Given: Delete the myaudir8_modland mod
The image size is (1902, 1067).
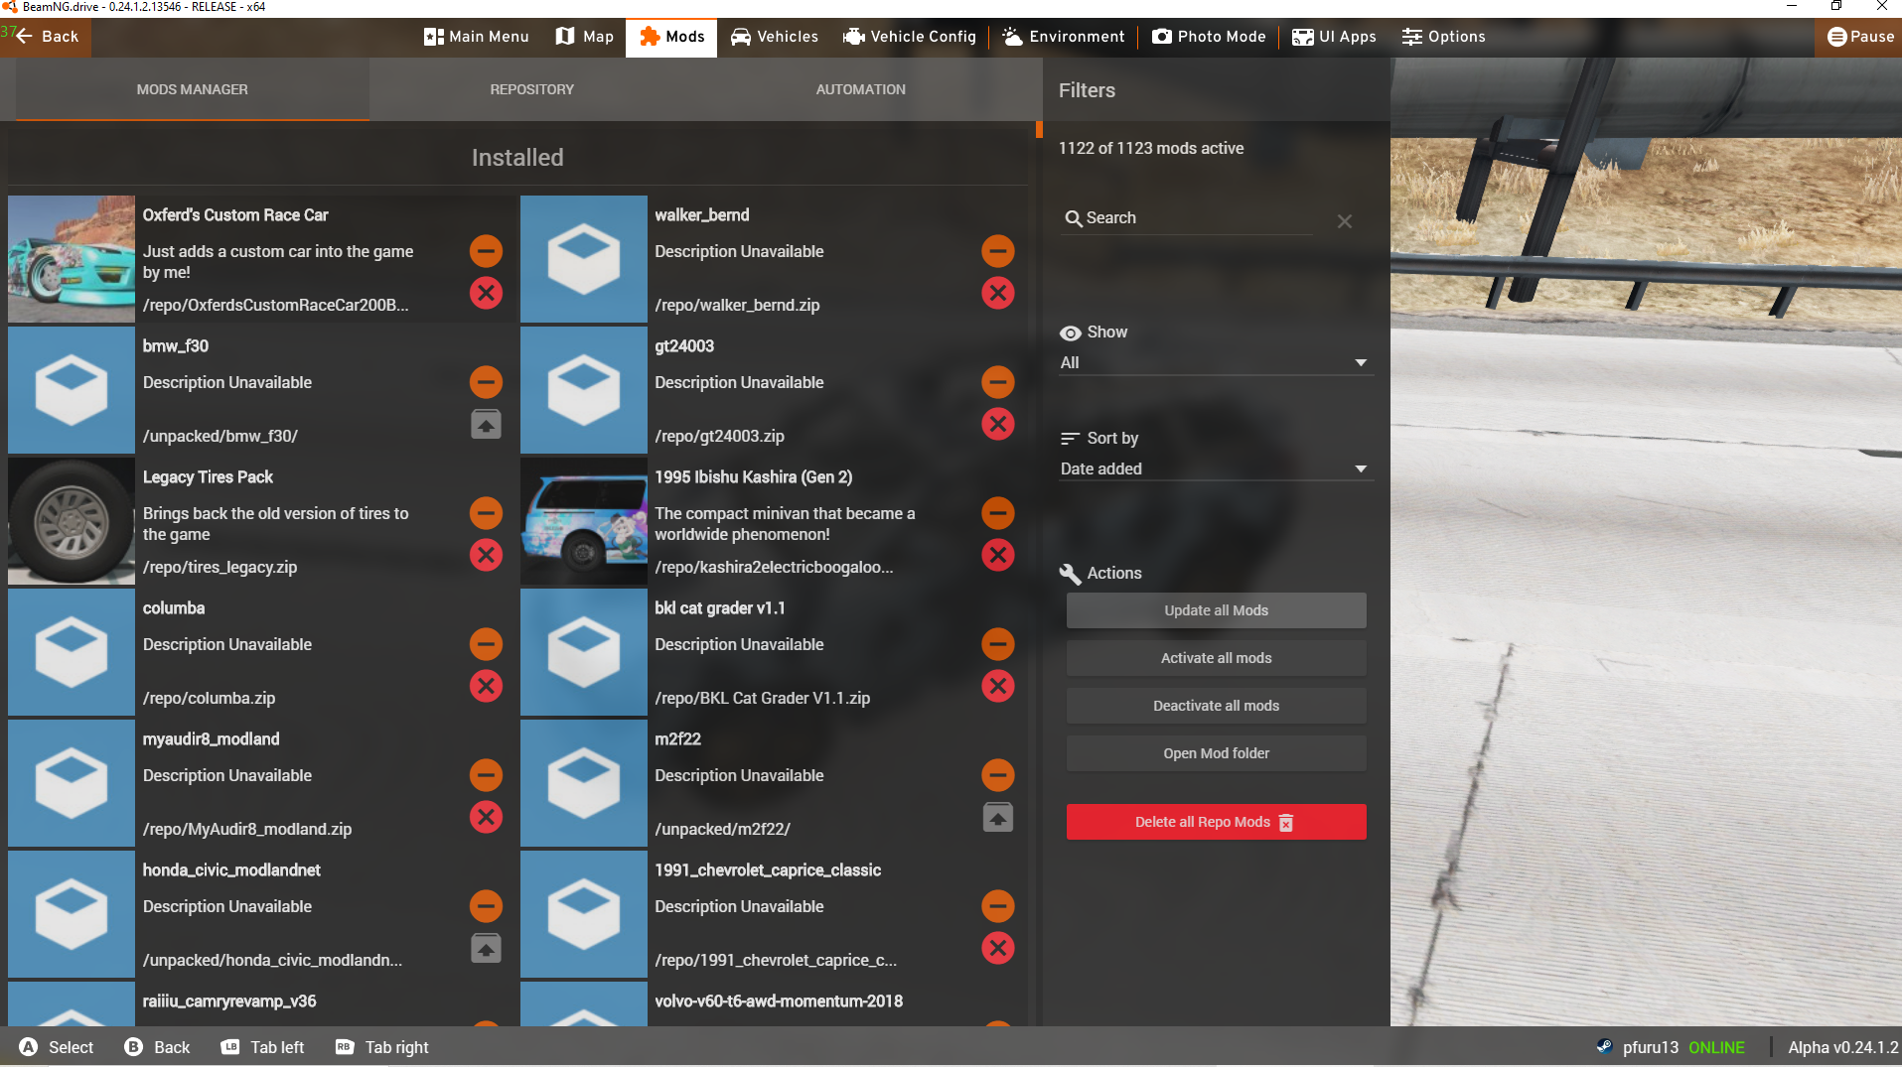Looking at the screenshot, I should pyautogui.click(x=486, y=817).
